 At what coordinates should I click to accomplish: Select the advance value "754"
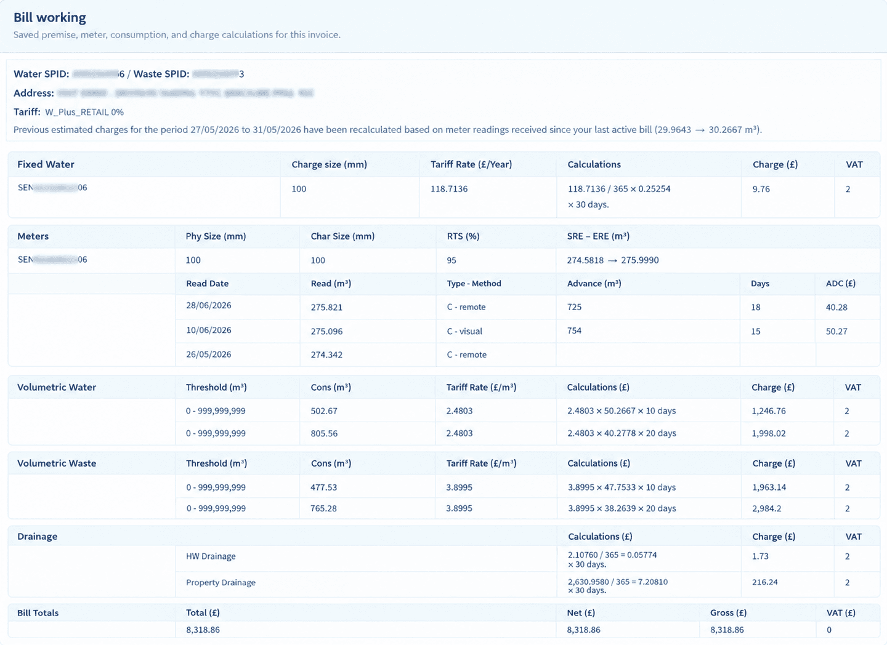point(574,331)
